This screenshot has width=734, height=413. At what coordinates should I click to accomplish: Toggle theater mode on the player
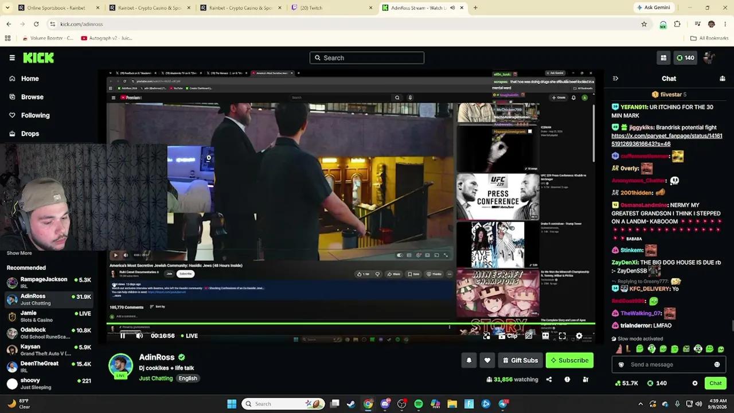545,336
